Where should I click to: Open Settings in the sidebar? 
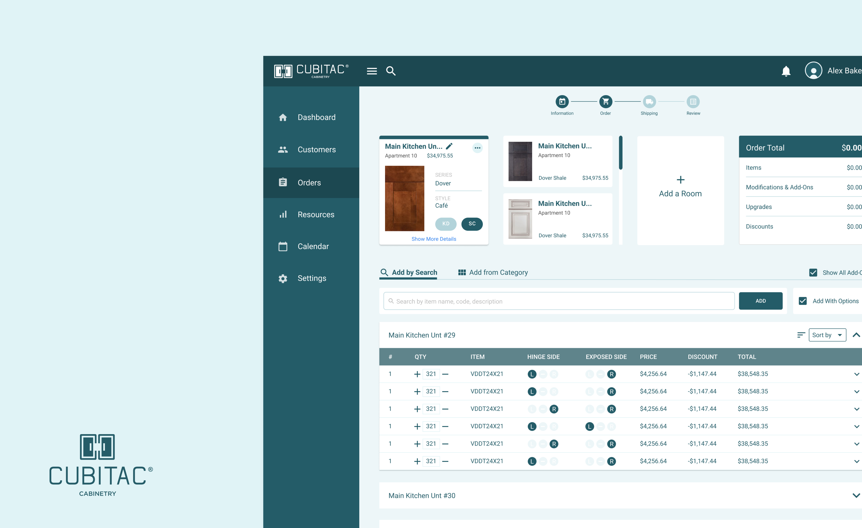pos(311,279)
